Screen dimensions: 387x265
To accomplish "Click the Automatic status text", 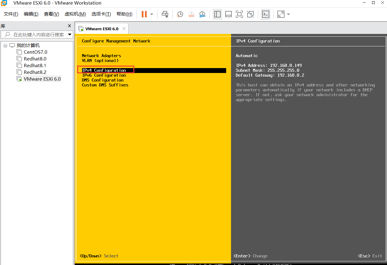I will (247, 56).
